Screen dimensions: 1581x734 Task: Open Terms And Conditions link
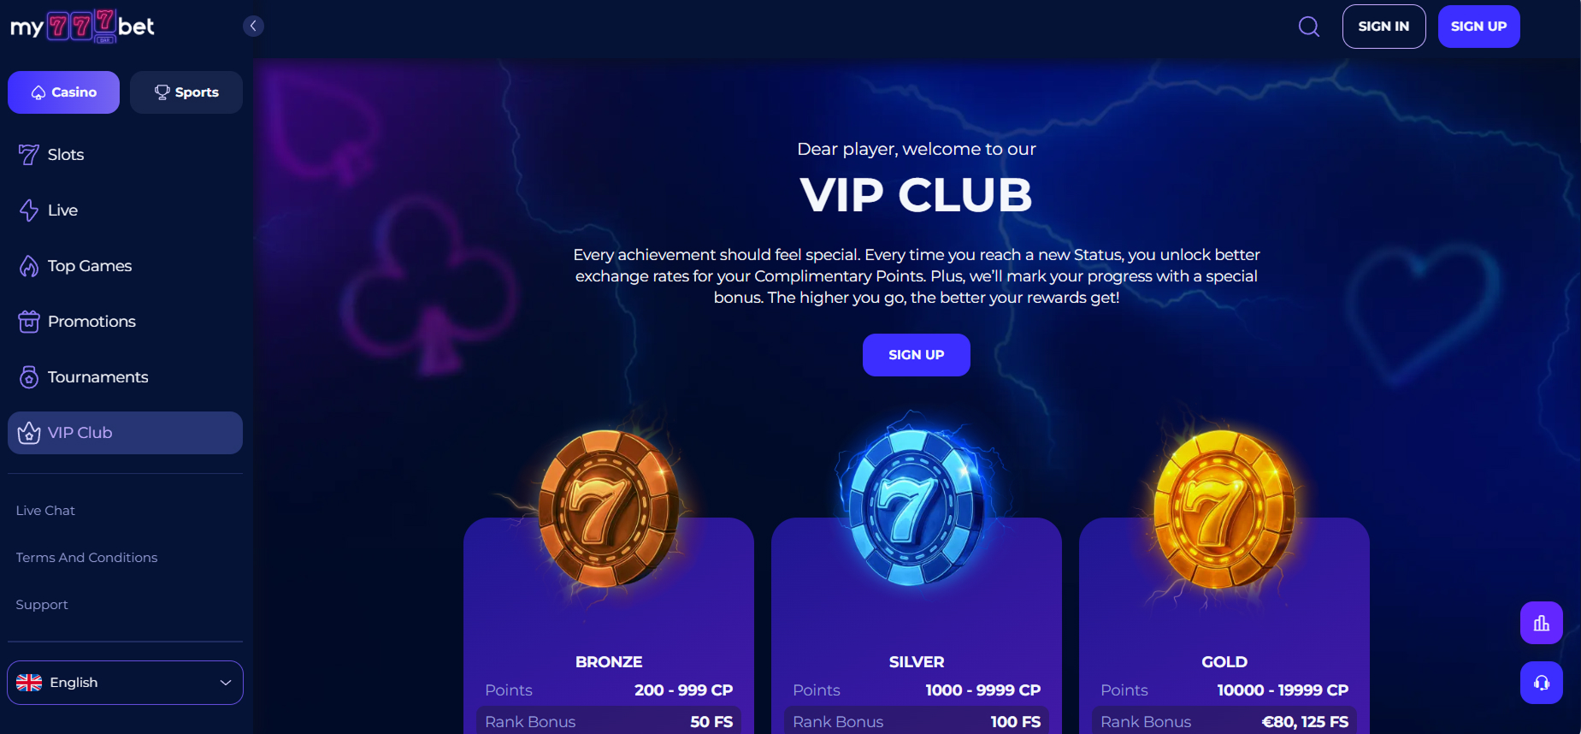click(x=86, y=558)
